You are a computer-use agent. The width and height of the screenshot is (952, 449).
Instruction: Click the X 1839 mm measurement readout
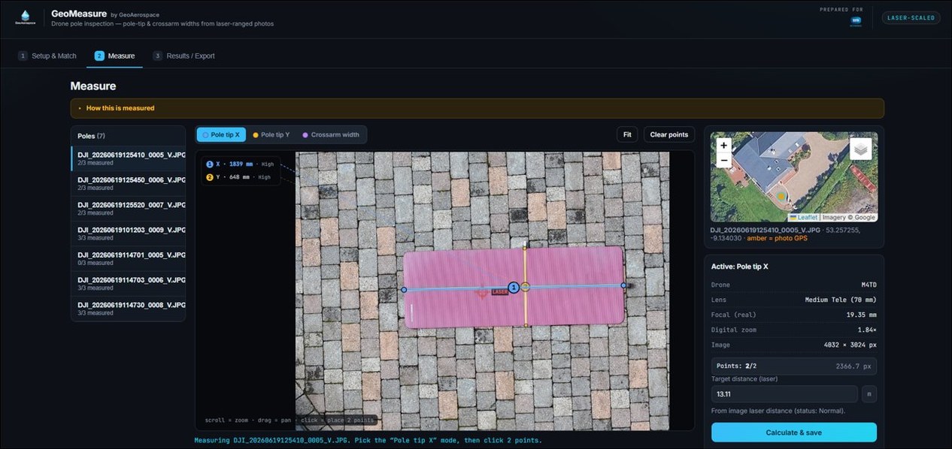click(x=241, y=164)
